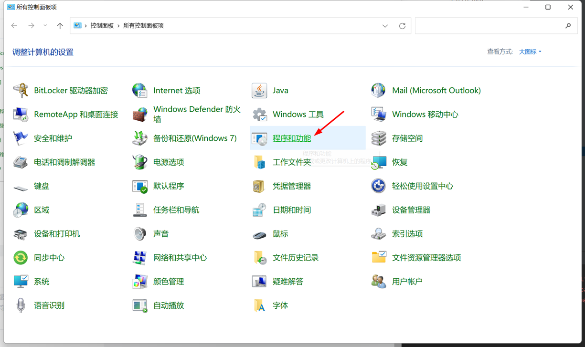Viewport: 585px width, 347px height.
Task: Click the 鼠标 link text
Action: (x=280, y=234)
